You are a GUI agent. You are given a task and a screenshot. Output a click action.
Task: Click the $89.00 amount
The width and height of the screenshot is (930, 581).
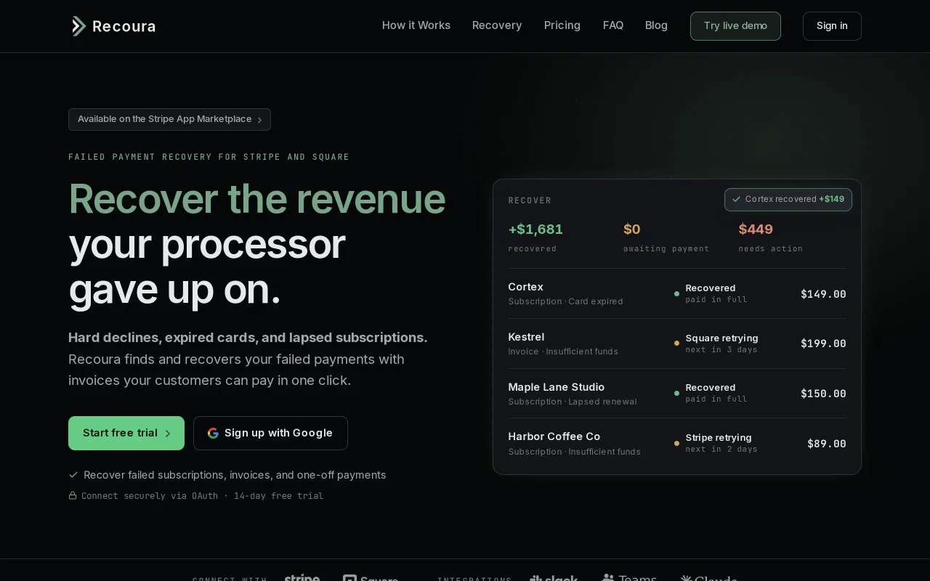coord(827,444)
